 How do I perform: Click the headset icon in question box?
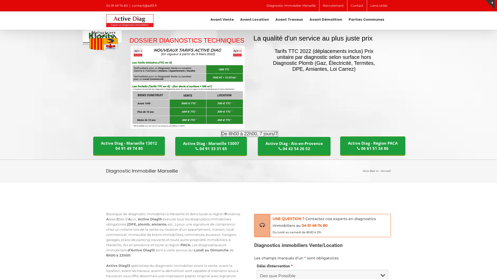tap(262, 226)
